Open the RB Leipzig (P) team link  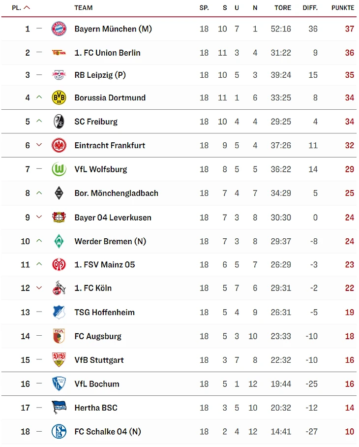point(100,75)
